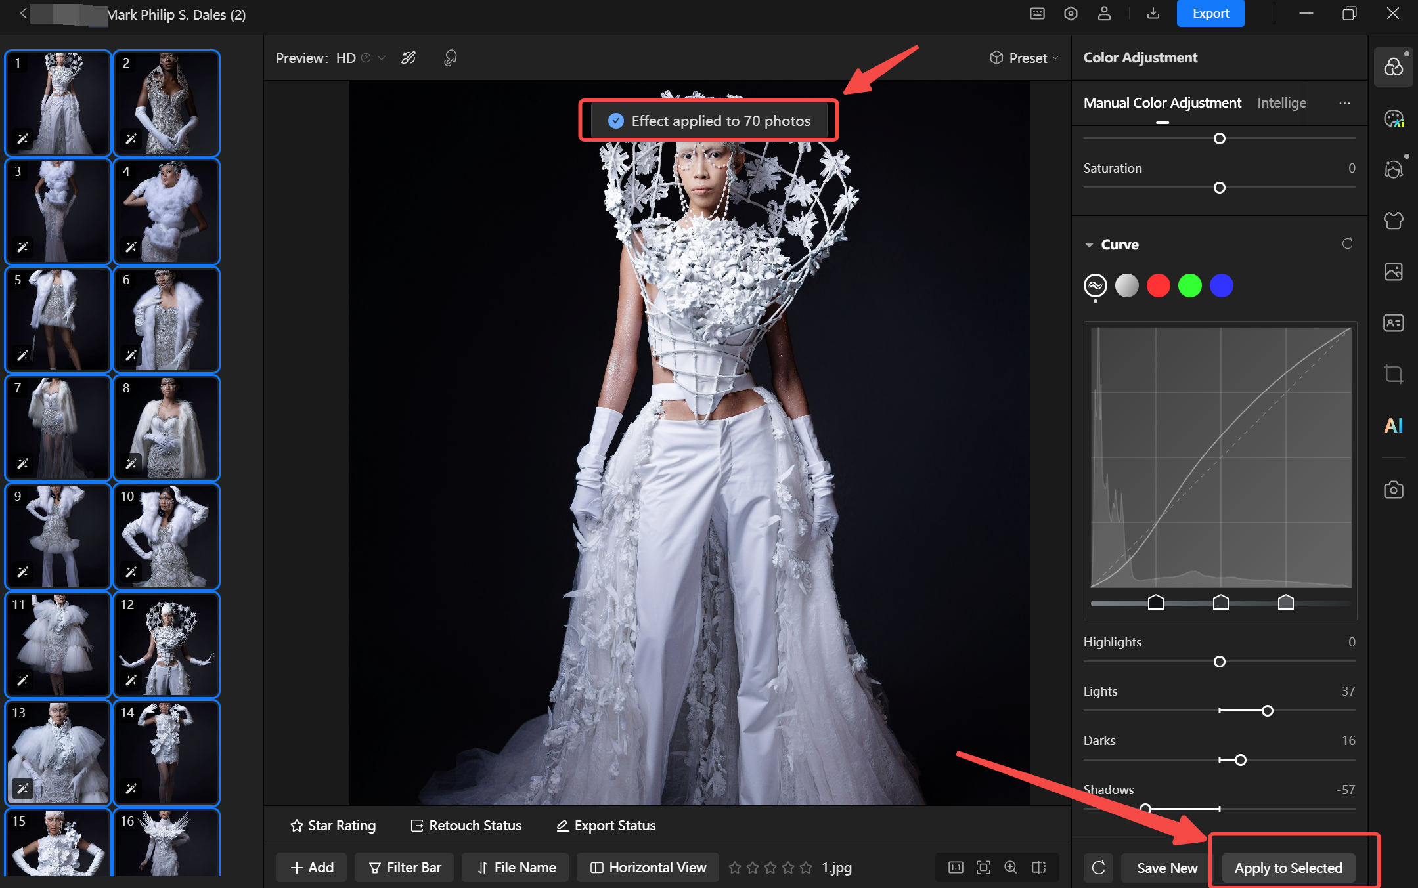Collapse the Curve section
Screen dimensions: 1418x888
(x=1090, y=245)
